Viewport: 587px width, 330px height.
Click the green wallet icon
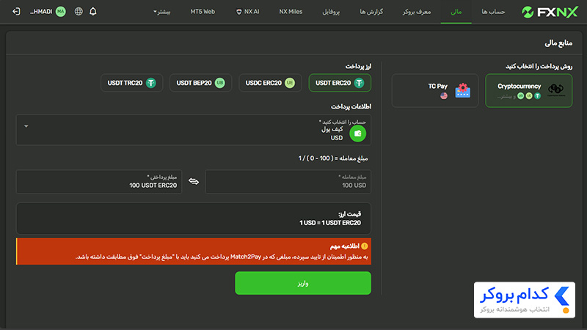pos(357,133)
